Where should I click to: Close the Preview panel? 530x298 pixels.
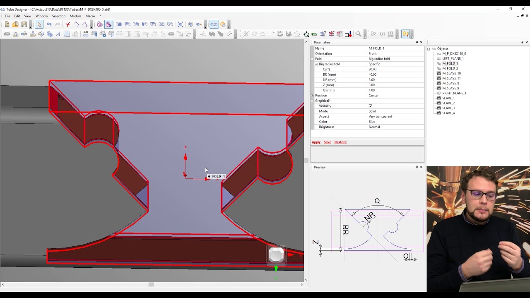tap(421, 167)
